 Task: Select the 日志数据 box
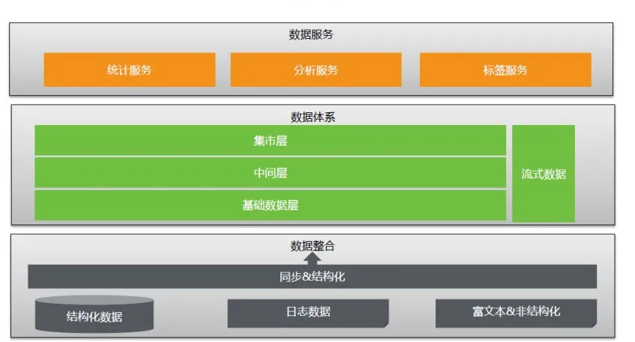[x=308, y=313]
